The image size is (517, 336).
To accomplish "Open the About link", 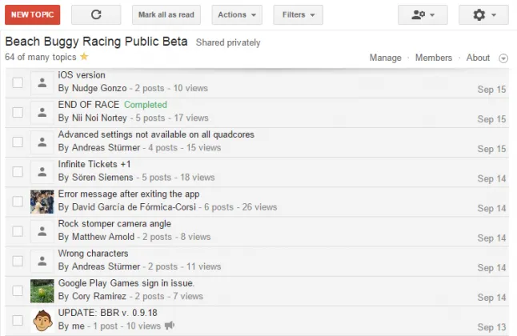I will [478, 58].
